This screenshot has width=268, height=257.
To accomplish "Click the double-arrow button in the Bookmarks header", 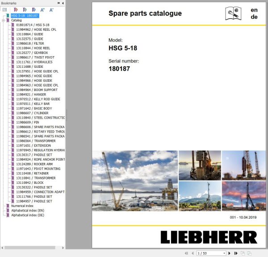I will pyautogui.click(x=59, y=3).
